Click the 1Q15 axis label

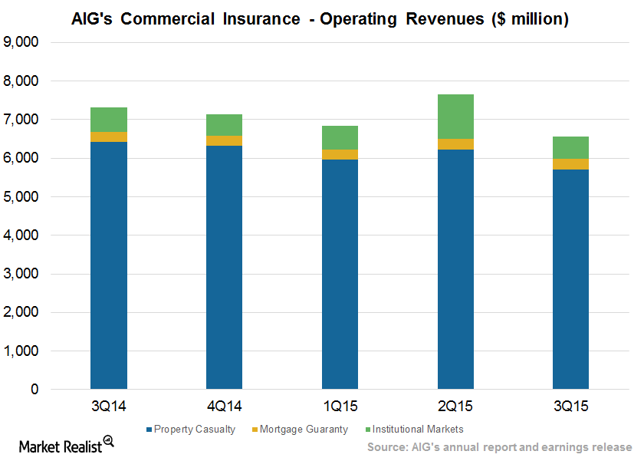pos(340,406)
